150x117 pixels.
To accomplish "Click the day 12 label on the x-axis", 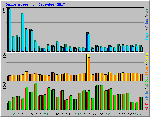I will click(57, 114).
